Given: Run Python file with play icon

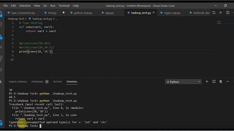Looking at the screenshot, I should [220, 13].
